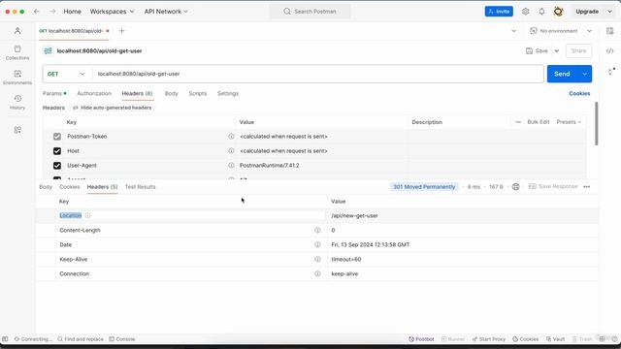
Task: Click the request URL input field
Action: click(x=318, y=74)
